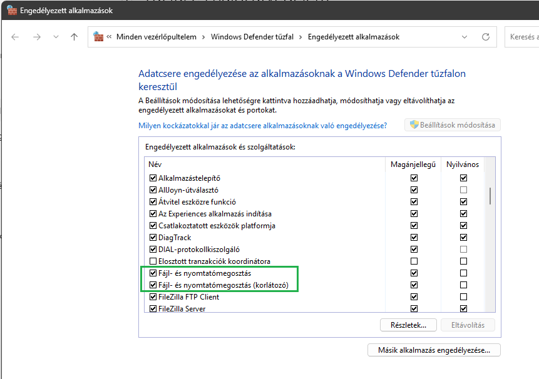539x379 pixels.
Task: Click the Eltávolítás button
Action: pos(468,325)
